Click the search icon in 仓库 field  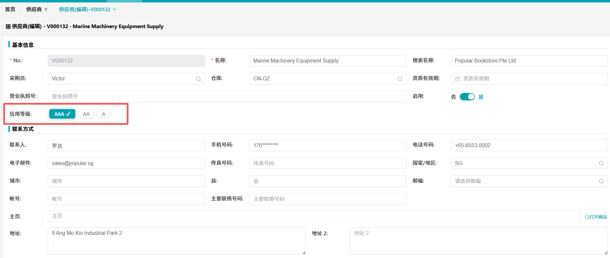pyautogui.click(x=400, y=79)
